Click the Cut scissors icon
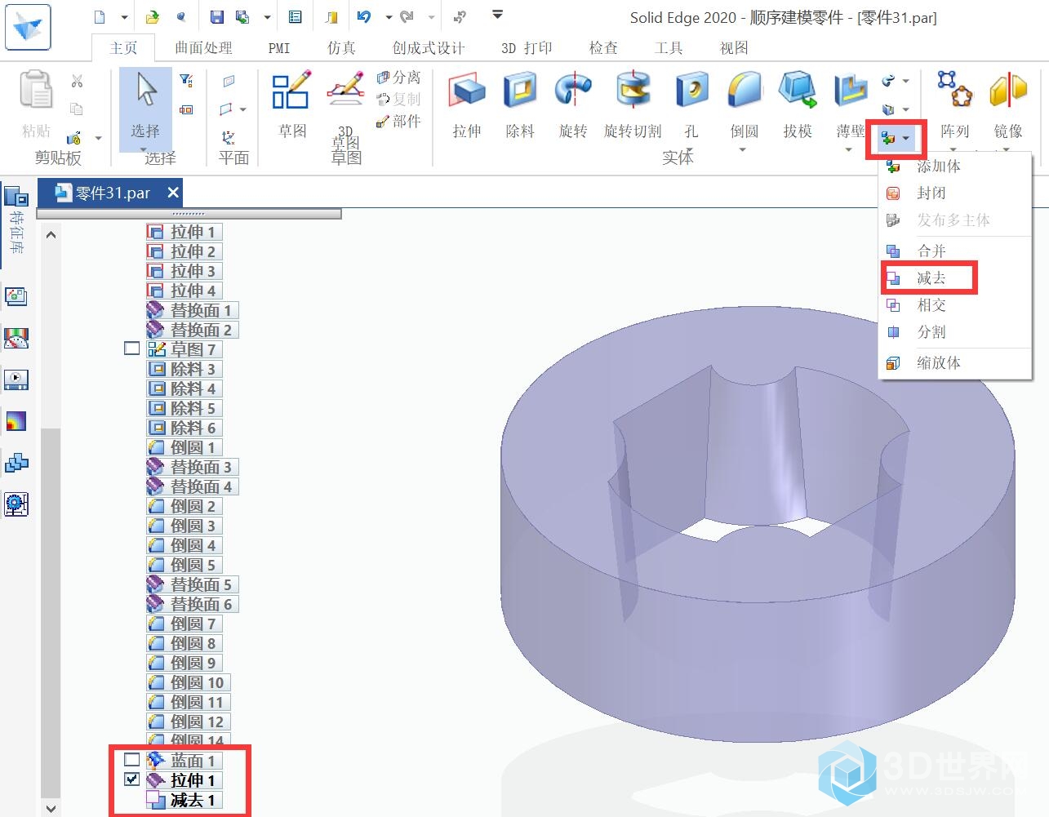This screenshot has width=1049, height=817. [77, 82]
